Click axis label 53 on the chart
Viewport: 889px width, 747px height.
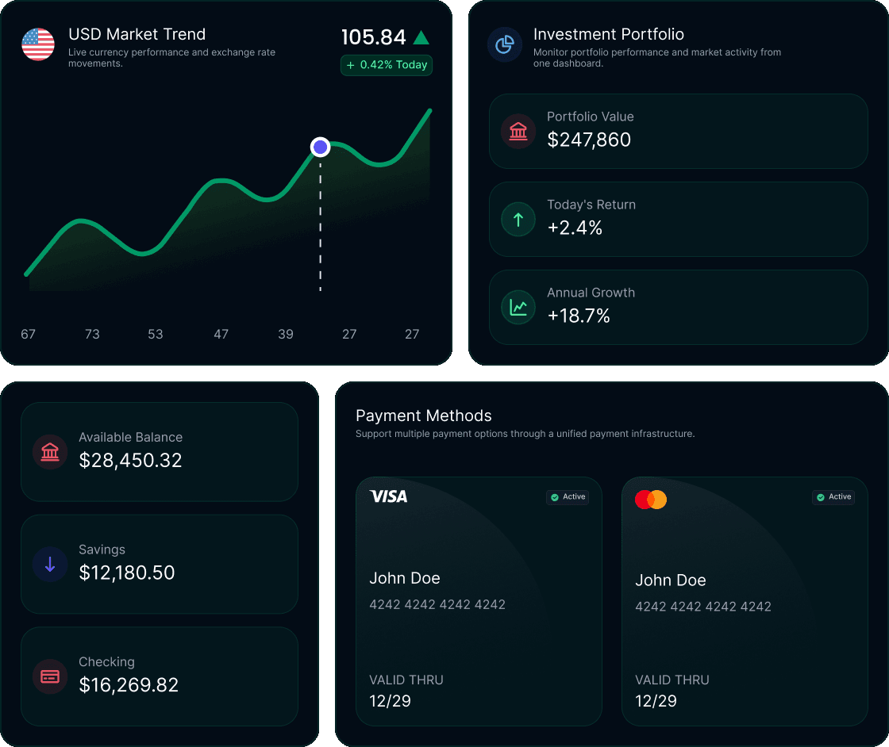pyautogui.click(x=156, y=334)
